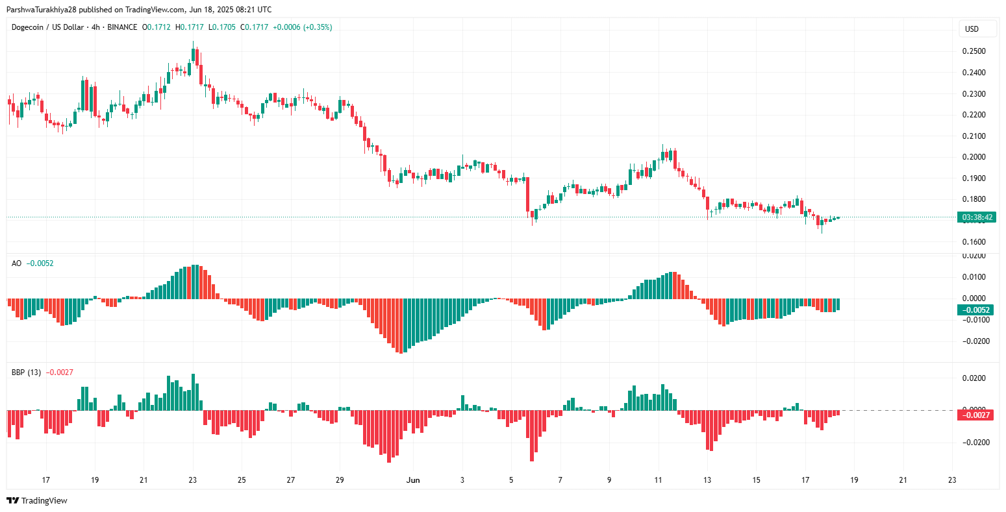Open the USD currency selector

972,29
